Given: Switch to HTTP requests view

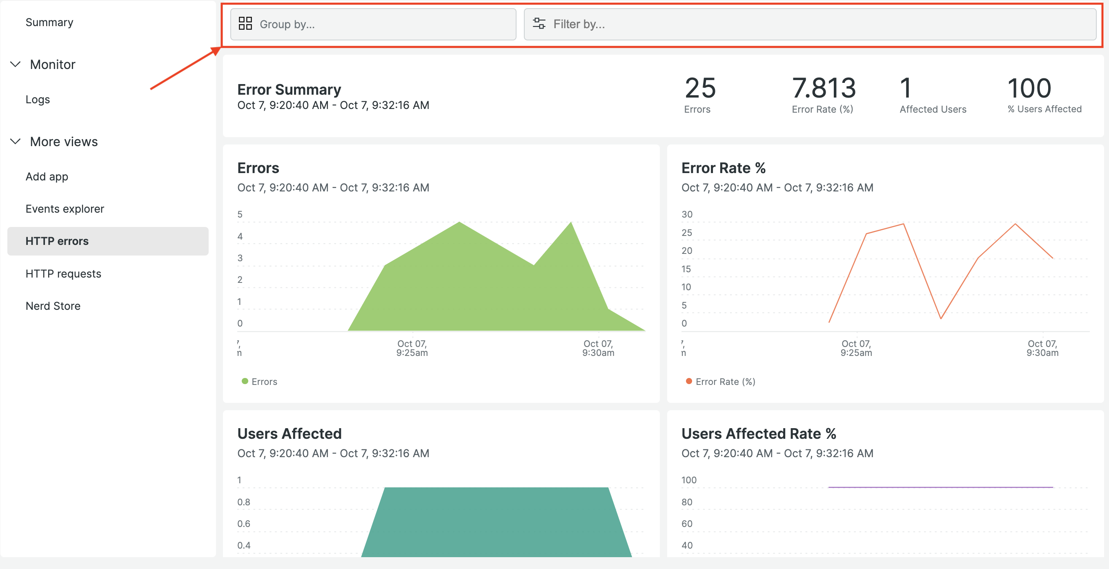Looking at the screenshot, I should [x=63, y=274].
